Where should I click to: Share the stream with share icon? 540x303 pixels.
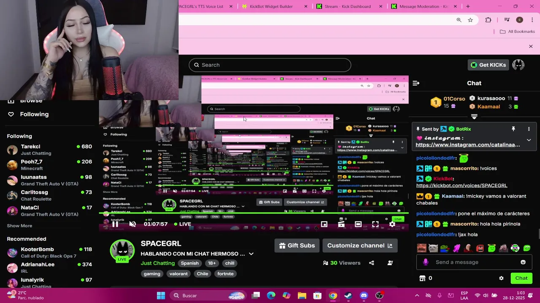371,263
